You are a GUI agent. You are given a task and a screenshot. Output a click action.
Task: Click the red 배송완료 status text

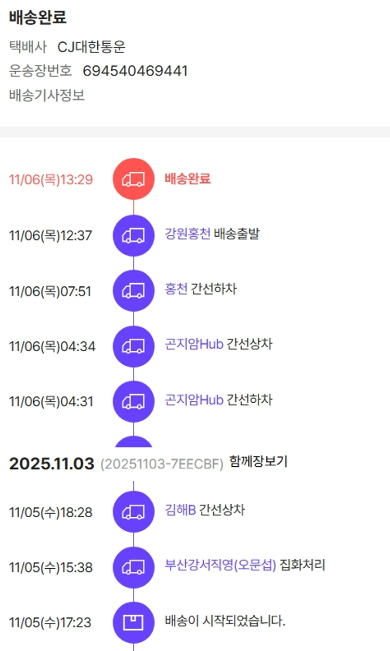point(188,179)
